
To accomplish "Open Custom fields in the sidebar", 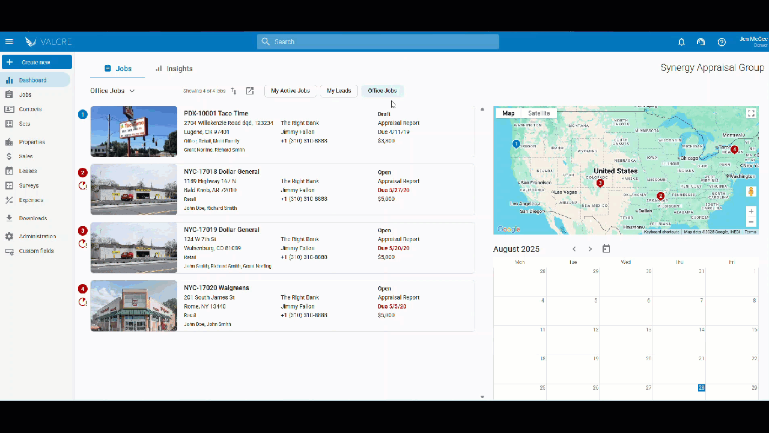I will tap(36, 251).
